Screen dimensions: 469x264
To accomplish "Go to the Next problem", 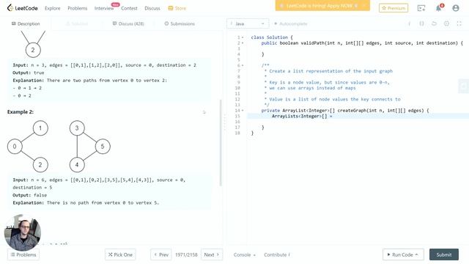I will [x=212, y=254].
